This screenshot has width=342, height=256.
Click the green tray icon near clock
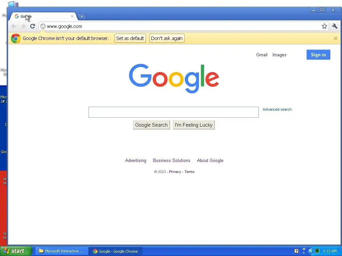pyautogui.click(x=317, y=251)
